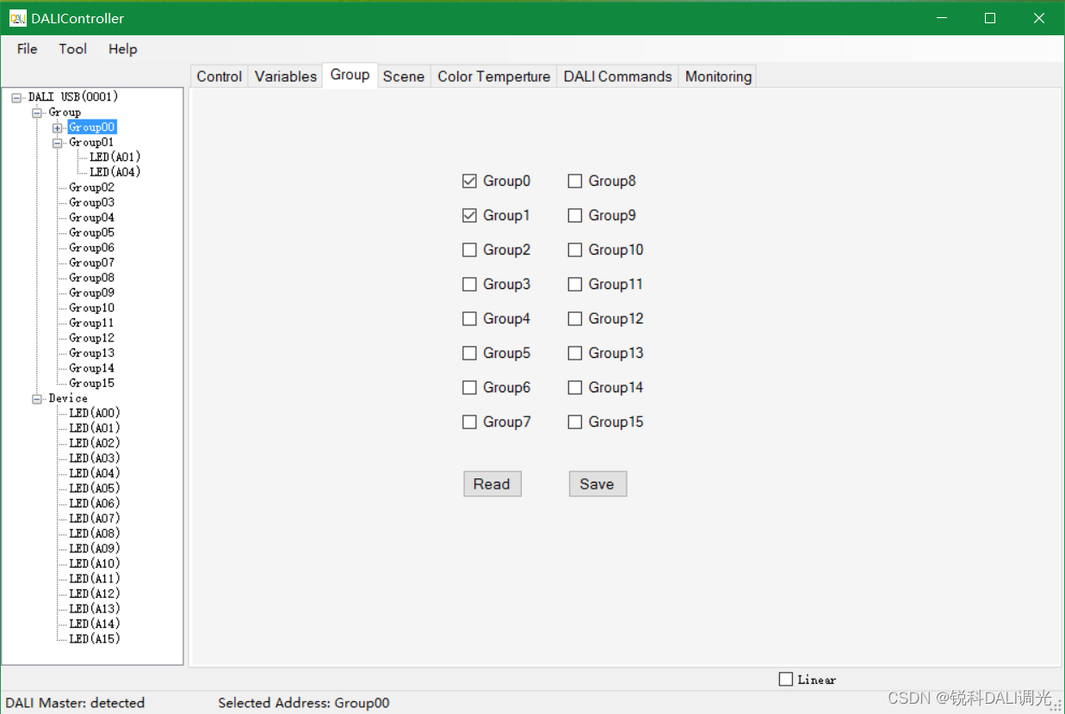
Task: Select Group01 in the tree
Action: (91, 143)
